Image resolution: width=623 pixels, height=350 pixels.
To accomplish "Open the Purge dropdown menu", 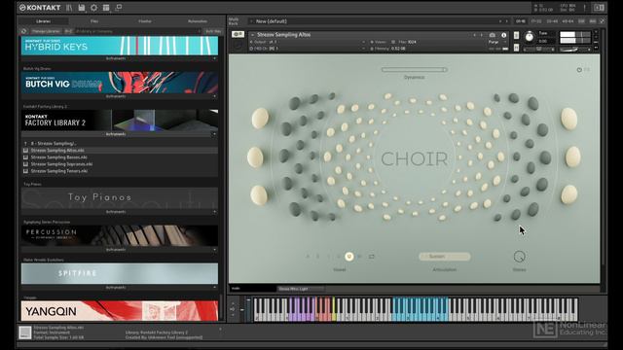I will coord(496,42).
